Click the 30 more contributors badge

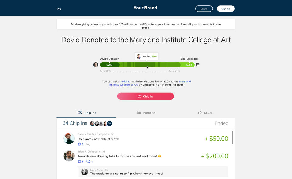[109, 123]
